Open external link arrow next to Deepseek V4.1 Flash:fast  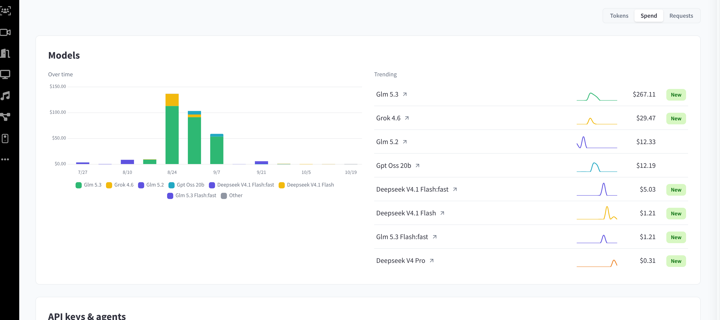455,189
